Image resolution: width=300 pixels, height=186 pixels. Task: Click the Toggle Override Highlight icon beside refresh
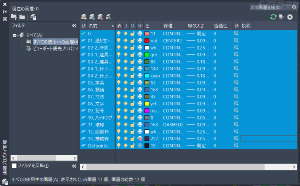click(281, 17)
